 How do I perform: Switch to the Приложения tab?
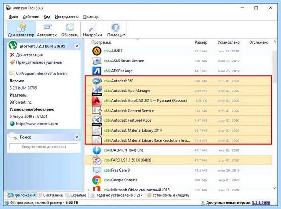coord(22,195)
